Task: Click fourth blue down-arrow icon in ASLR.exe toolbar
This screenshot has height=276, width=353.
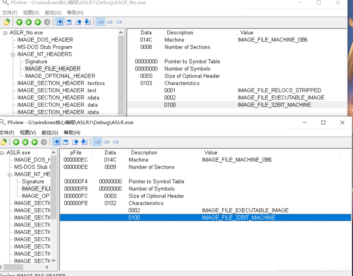Action: [84, 142]
